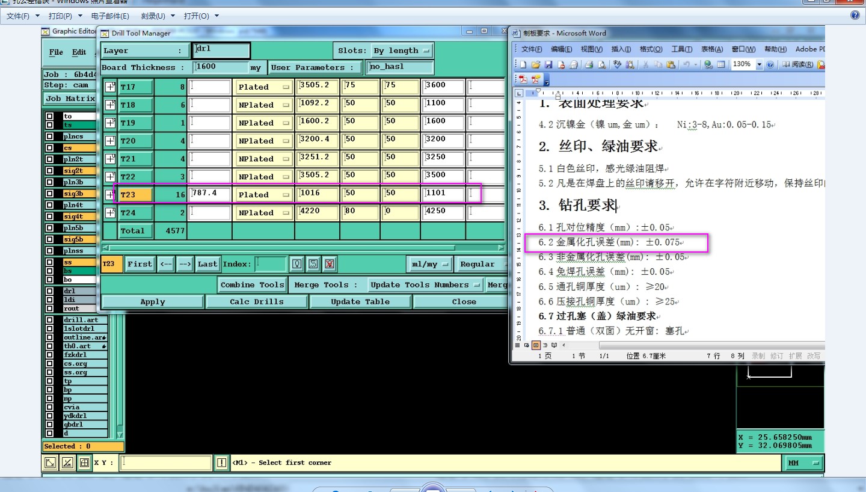Click the Open folder icon in Word
866x492 pixels.
[536, 64]
